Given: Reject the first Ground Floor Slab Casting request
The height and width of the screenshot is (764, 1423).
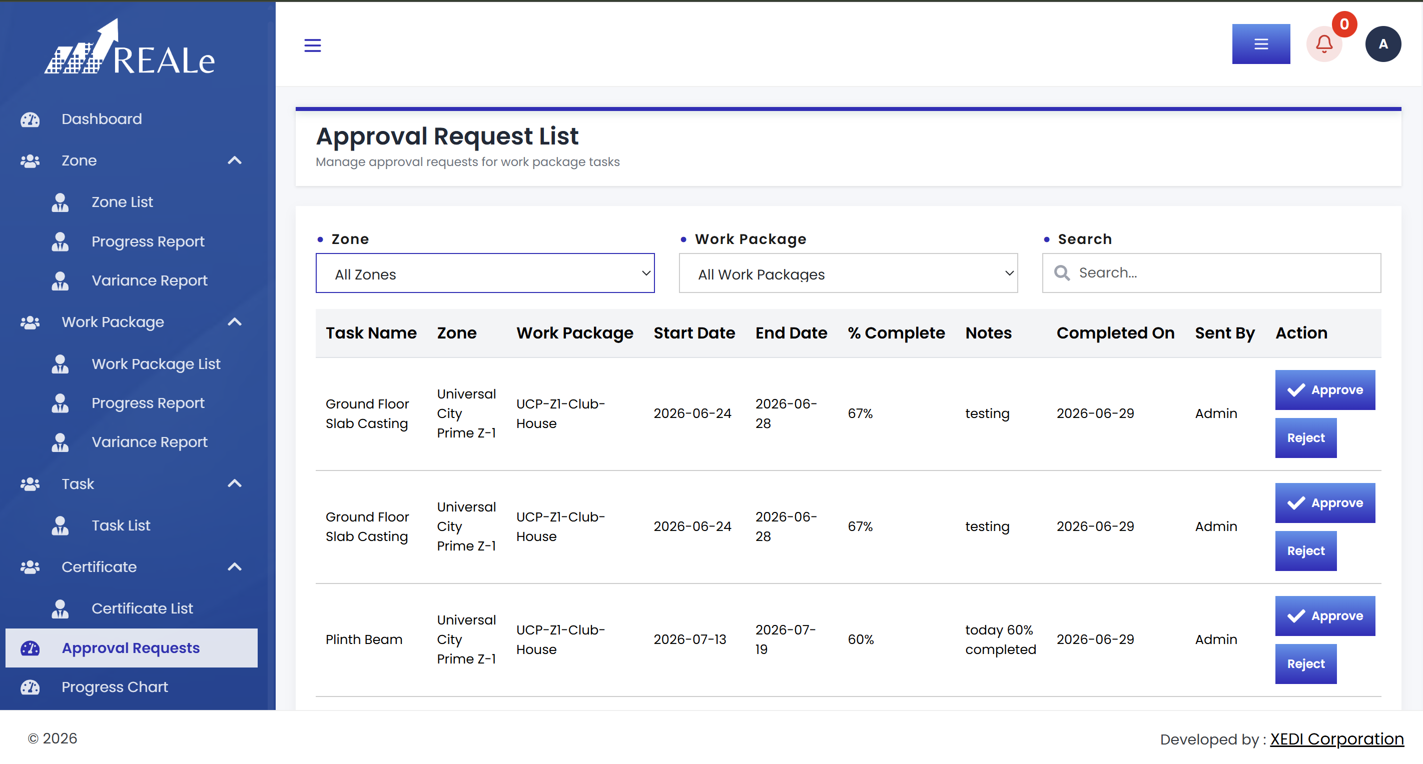Looking at the screenshot, I should (x=1305, y=438).
